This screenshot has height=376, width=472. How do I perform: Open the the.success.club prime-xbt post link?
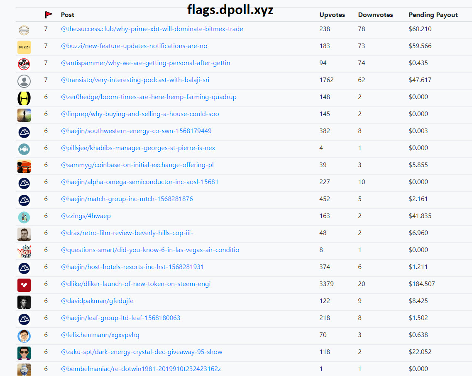point(152,29)
